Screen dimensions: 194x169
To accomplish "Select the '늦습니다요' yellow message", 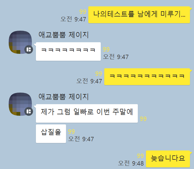I will click(x=168, y=159).
